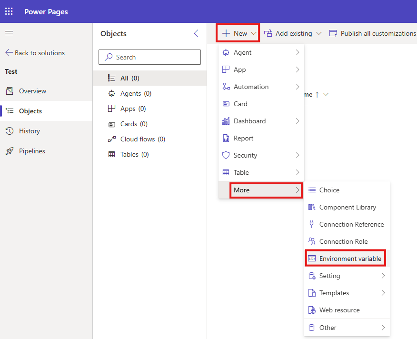
Task: Click the Web resource globe icon
Action: [312, 310]
